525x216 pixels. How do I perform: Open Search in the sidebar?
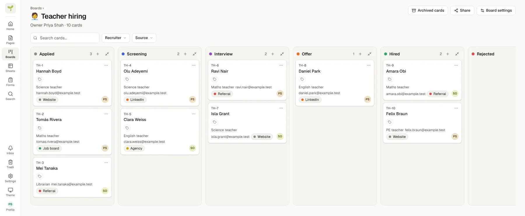10,96
